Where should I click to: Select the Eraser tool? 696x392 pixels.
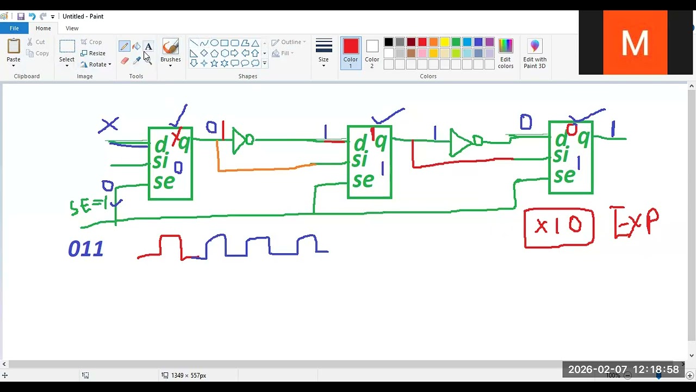[x=125, y=60]
